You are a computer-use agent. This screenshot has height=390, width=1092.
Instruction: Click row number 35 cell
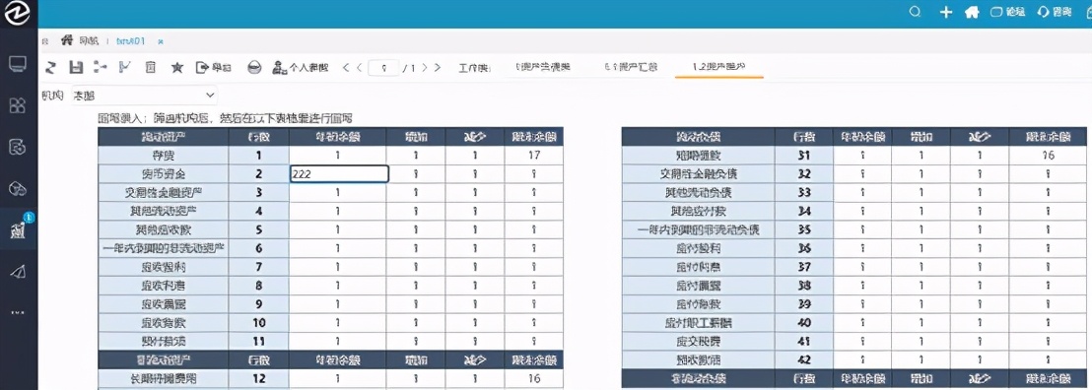(803, 229)
